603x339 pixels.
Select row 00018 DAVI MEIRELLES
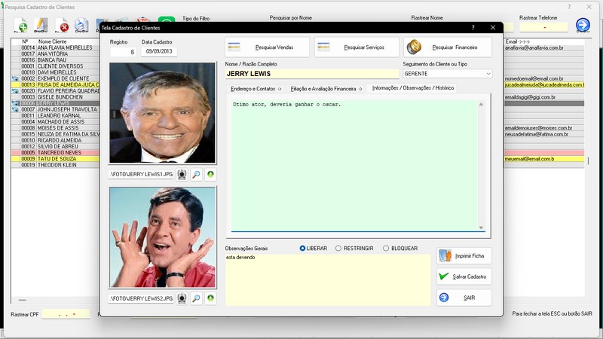click(55, 72)
